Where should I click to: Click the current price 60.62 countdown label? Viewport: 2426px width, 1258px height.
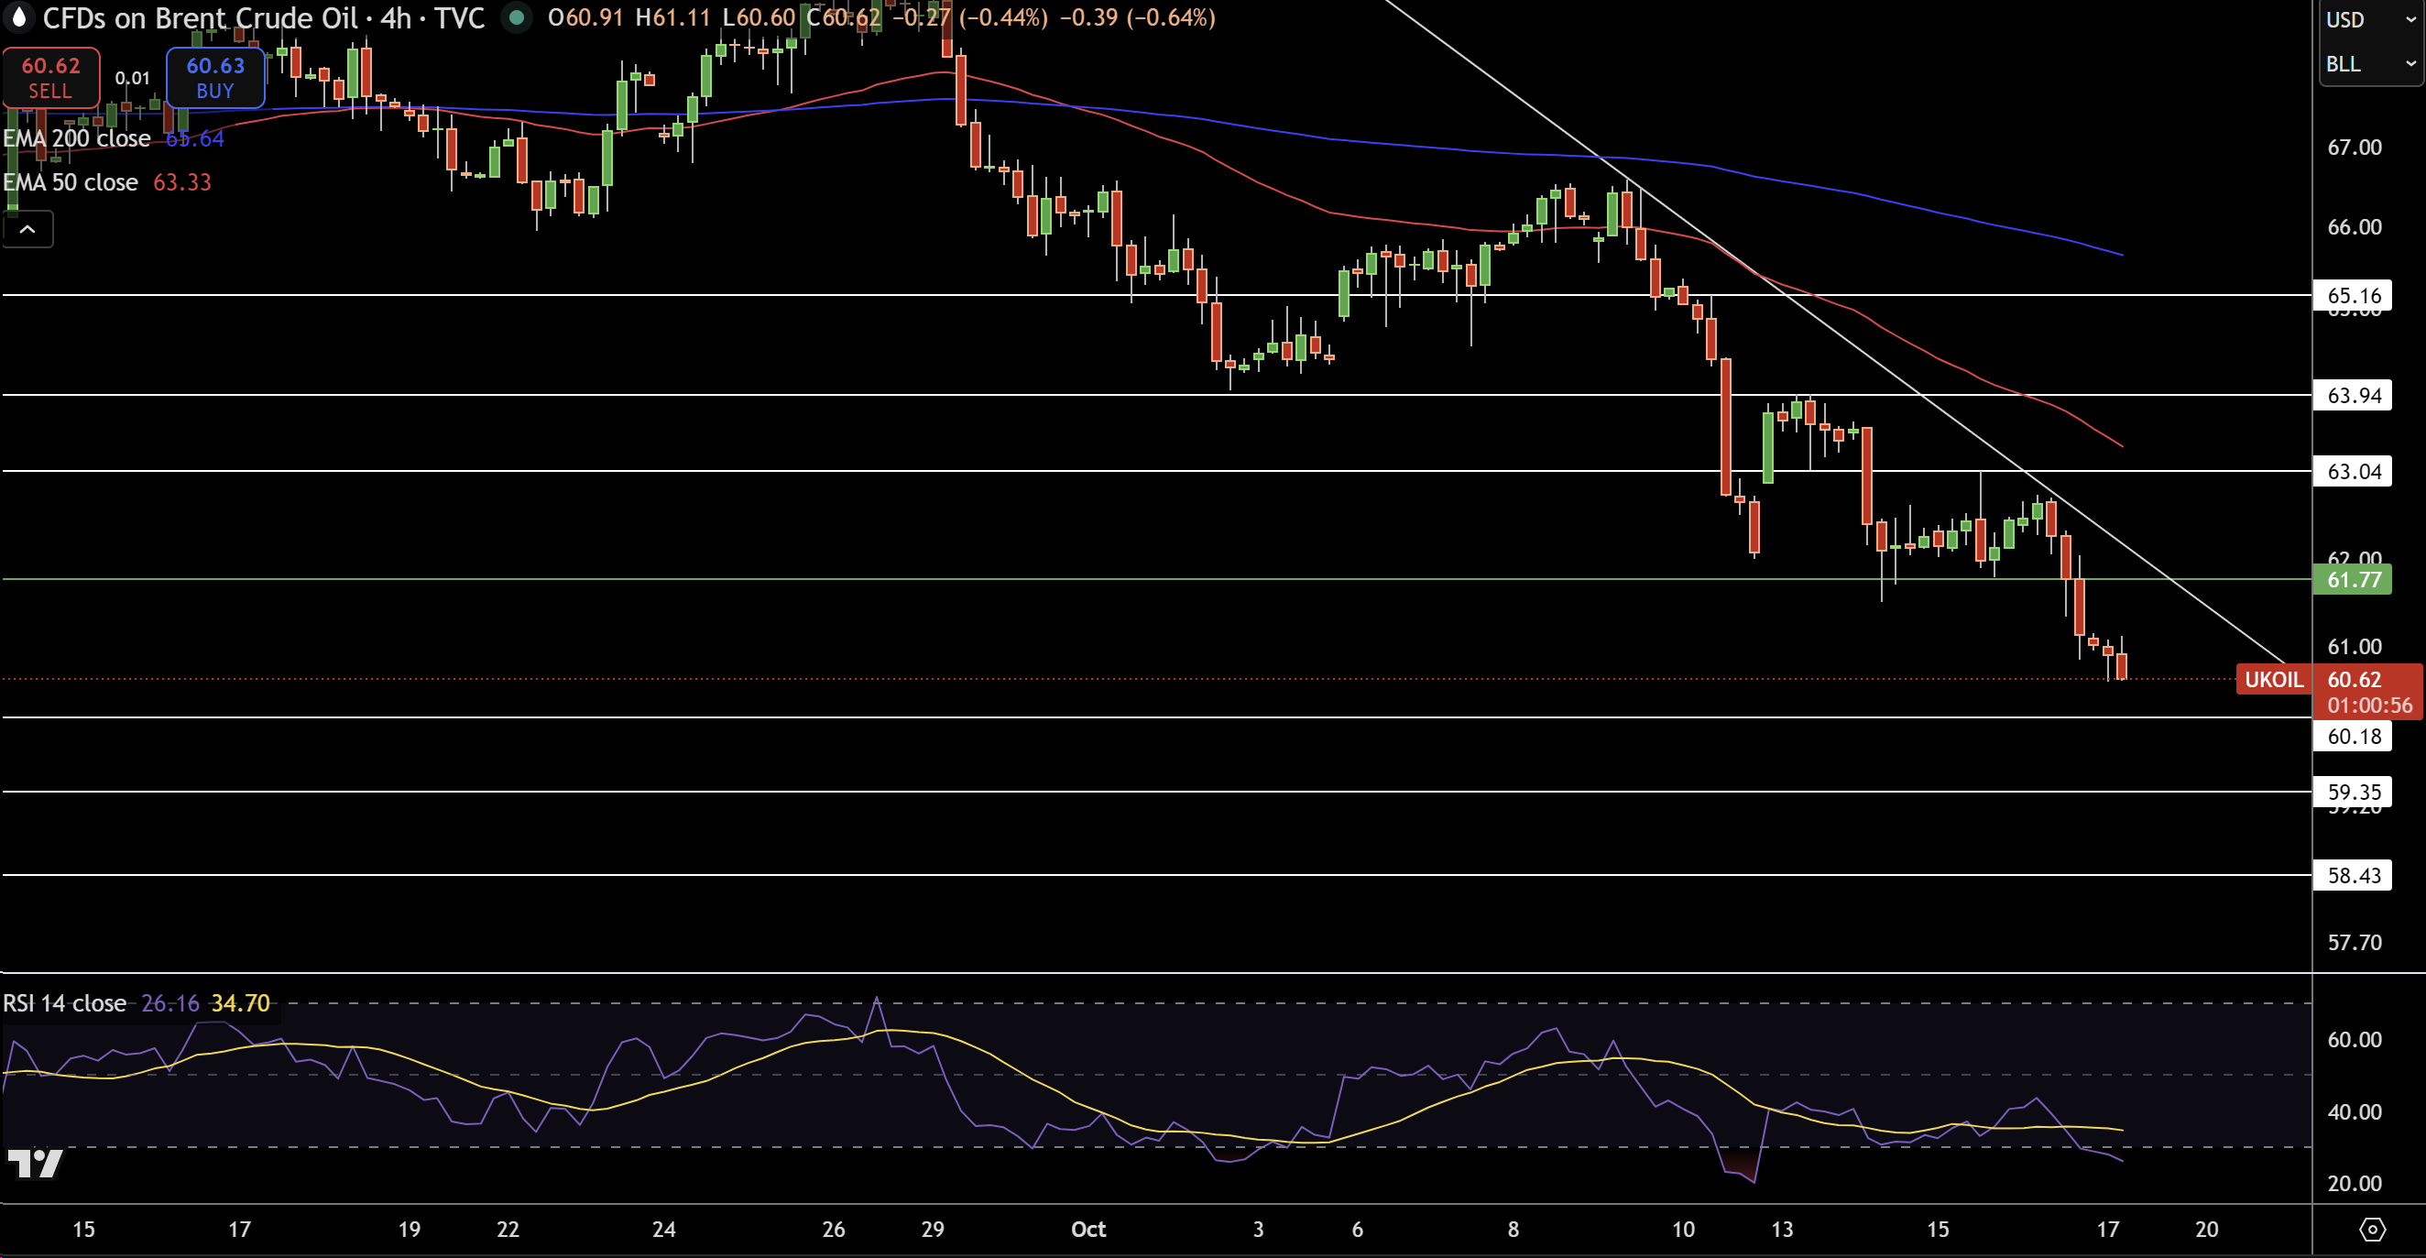click(2367, 692)
